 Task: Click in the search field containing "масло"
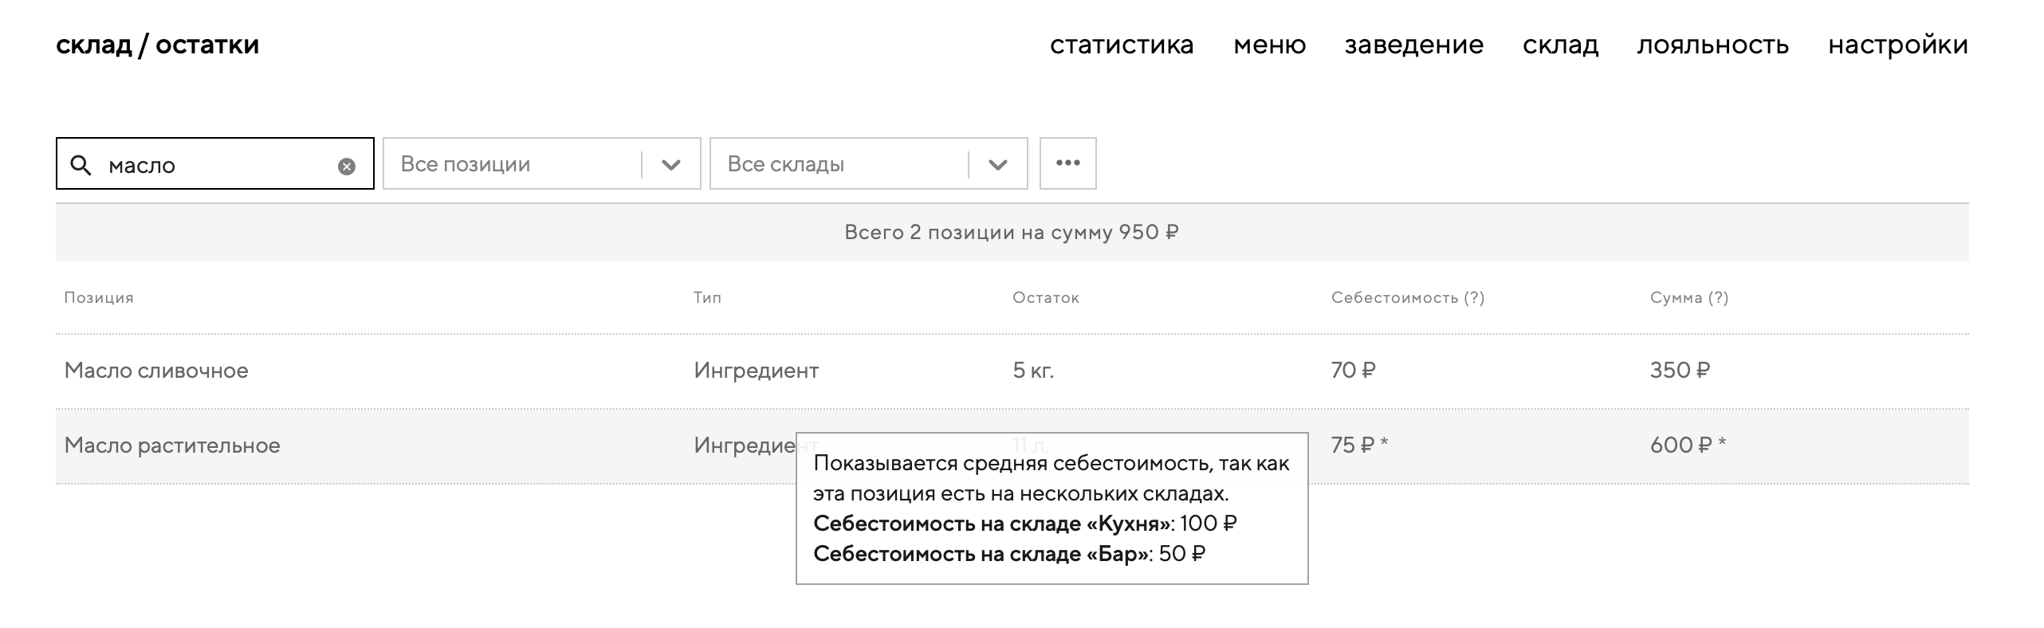point(215,165)
